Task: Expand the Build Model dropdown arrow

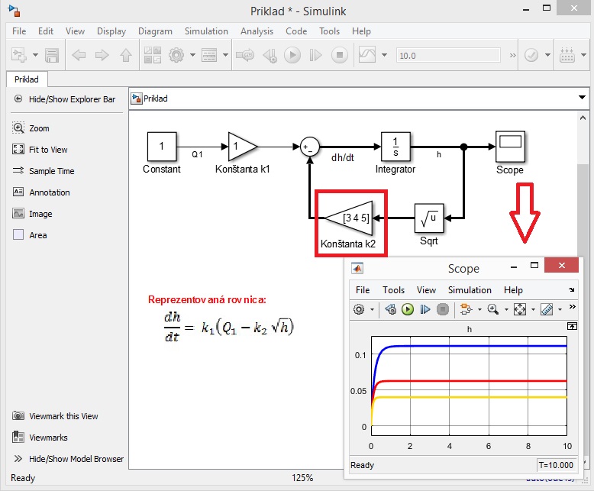Action: tap(584, 55)
